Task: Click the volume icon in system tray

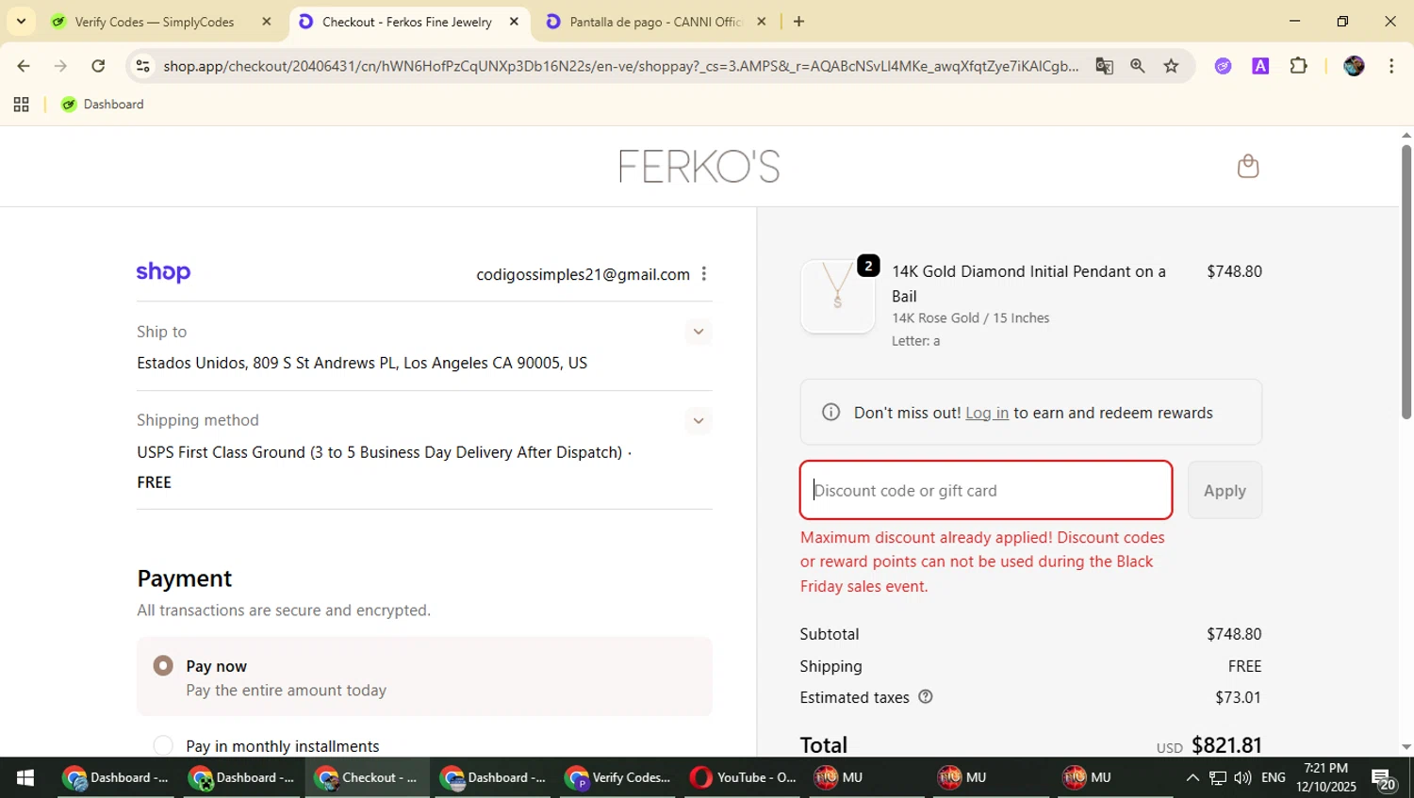Action: (x=1242, y=777)
